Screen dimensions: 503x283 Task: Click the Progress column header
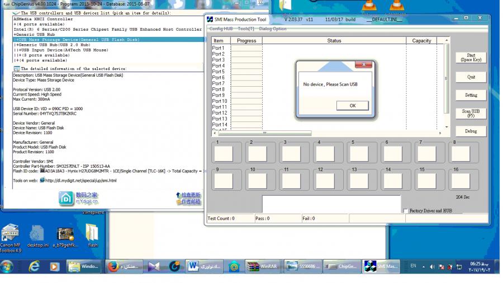(246, 41)
